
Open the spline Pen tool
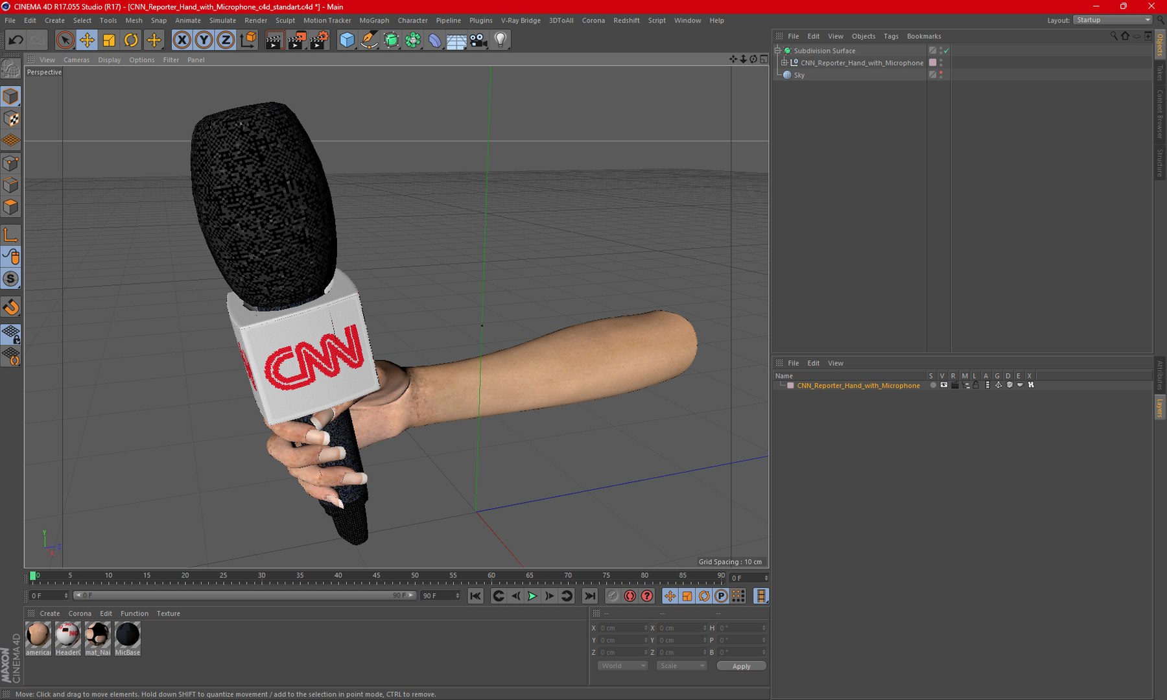click(369, 40)
